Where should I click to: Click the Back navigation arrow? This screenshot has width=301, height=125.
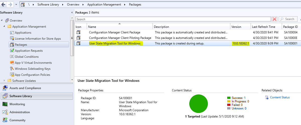(x=3, y=4)
